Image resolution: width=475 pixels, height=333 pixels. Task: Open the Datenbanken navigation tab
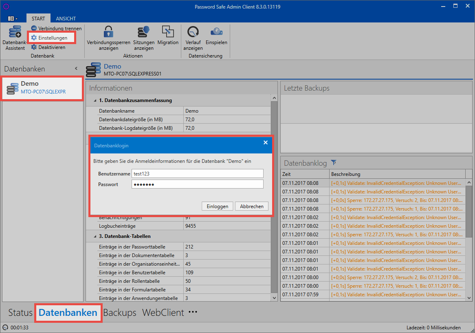tap(68, 312)
